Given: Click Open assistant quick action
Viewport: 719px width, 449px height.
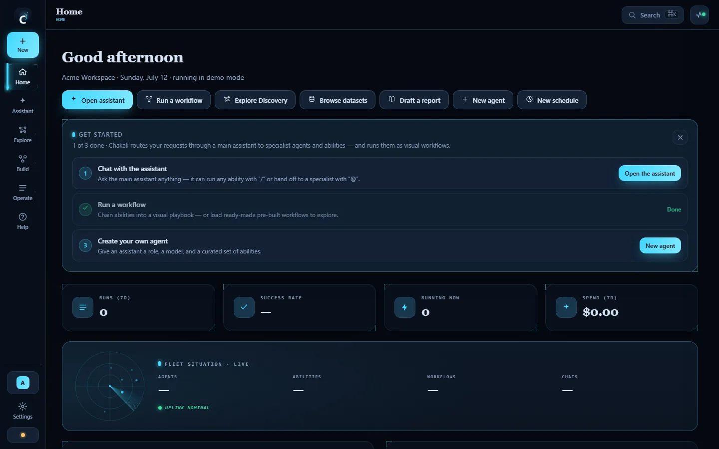Looking at the screenshot, I should 97,100.
